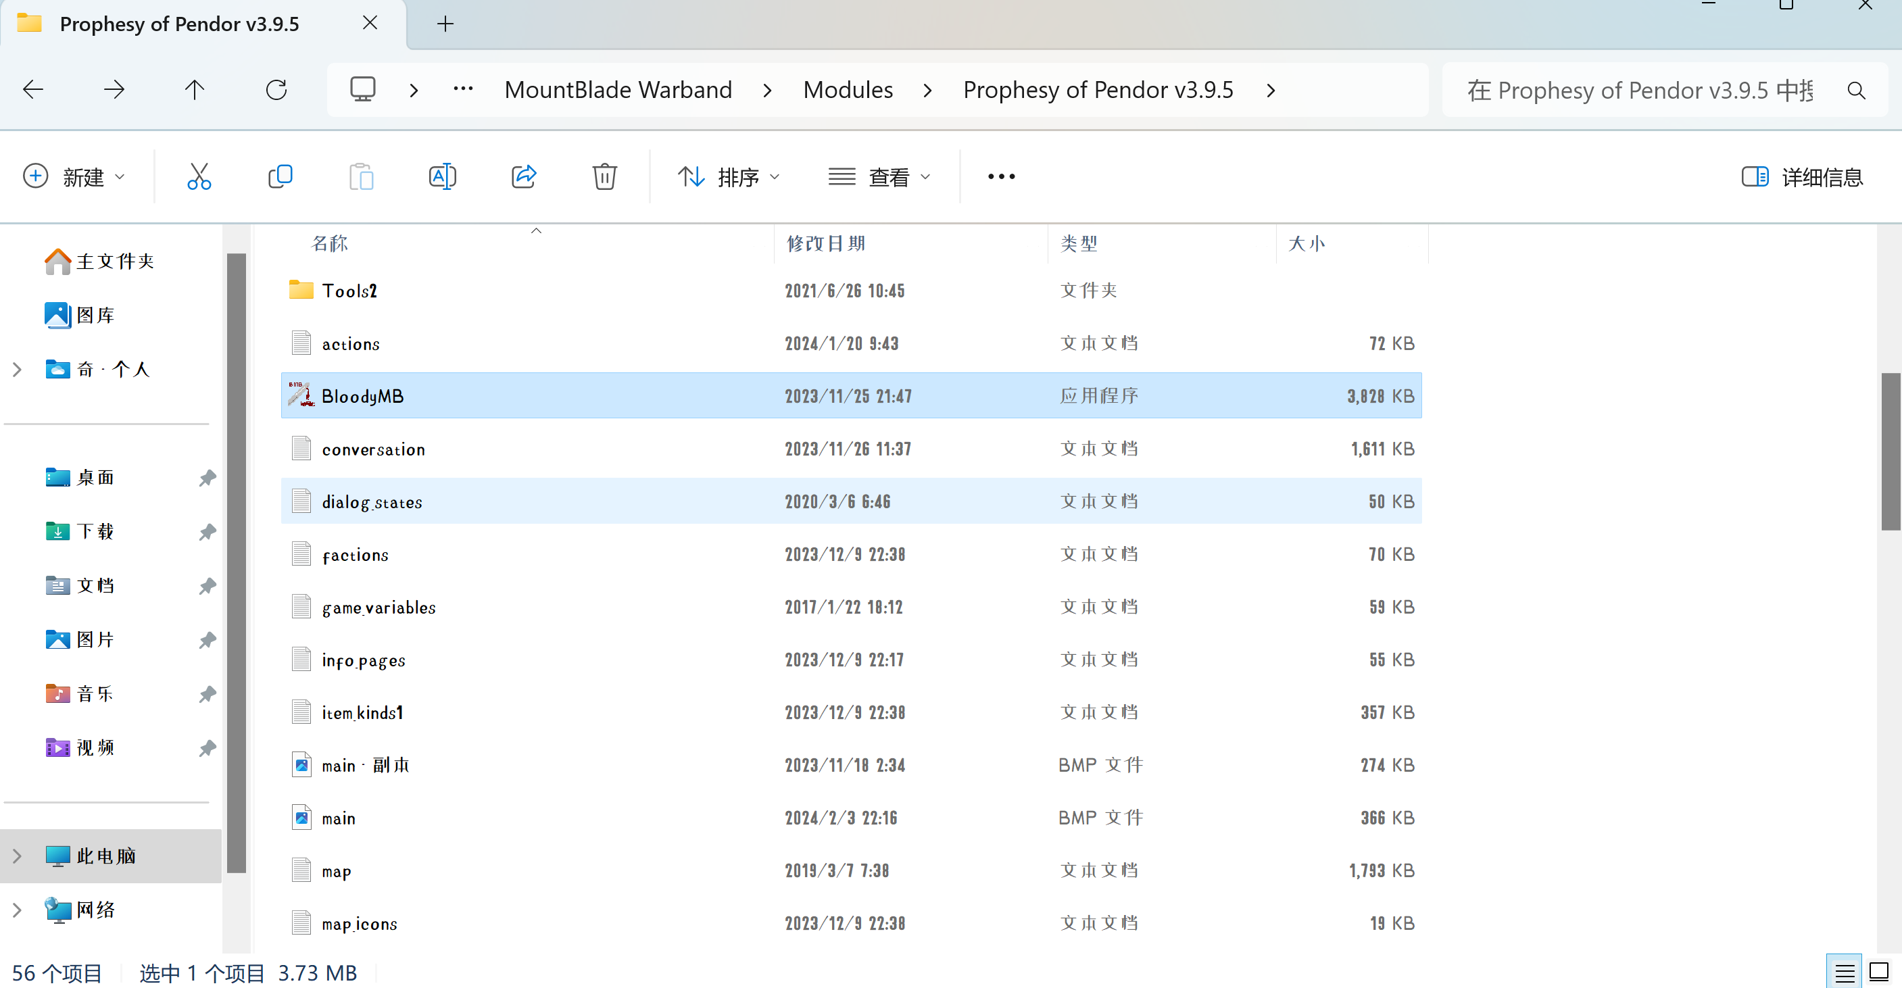Image resolution: width=1902 pixels, height=988 pixels.
Task: Unpin 音乐 using its pin icon
Action: 208,694
